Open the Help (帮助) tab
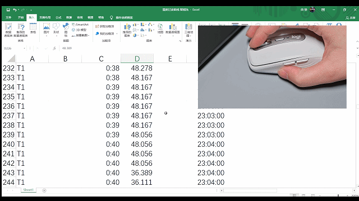This screenshot has width=359, height=201. (101, 17)
